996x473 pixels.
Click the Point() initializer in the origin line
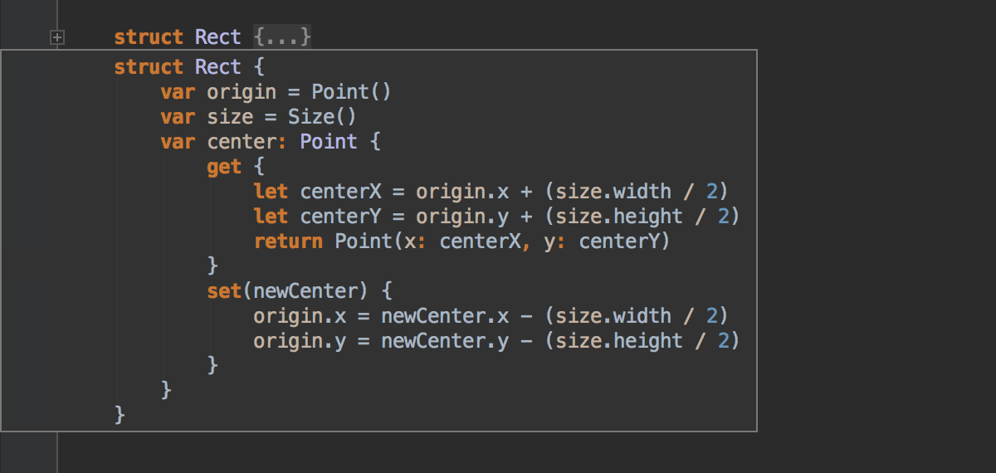(x=351, y=91)
